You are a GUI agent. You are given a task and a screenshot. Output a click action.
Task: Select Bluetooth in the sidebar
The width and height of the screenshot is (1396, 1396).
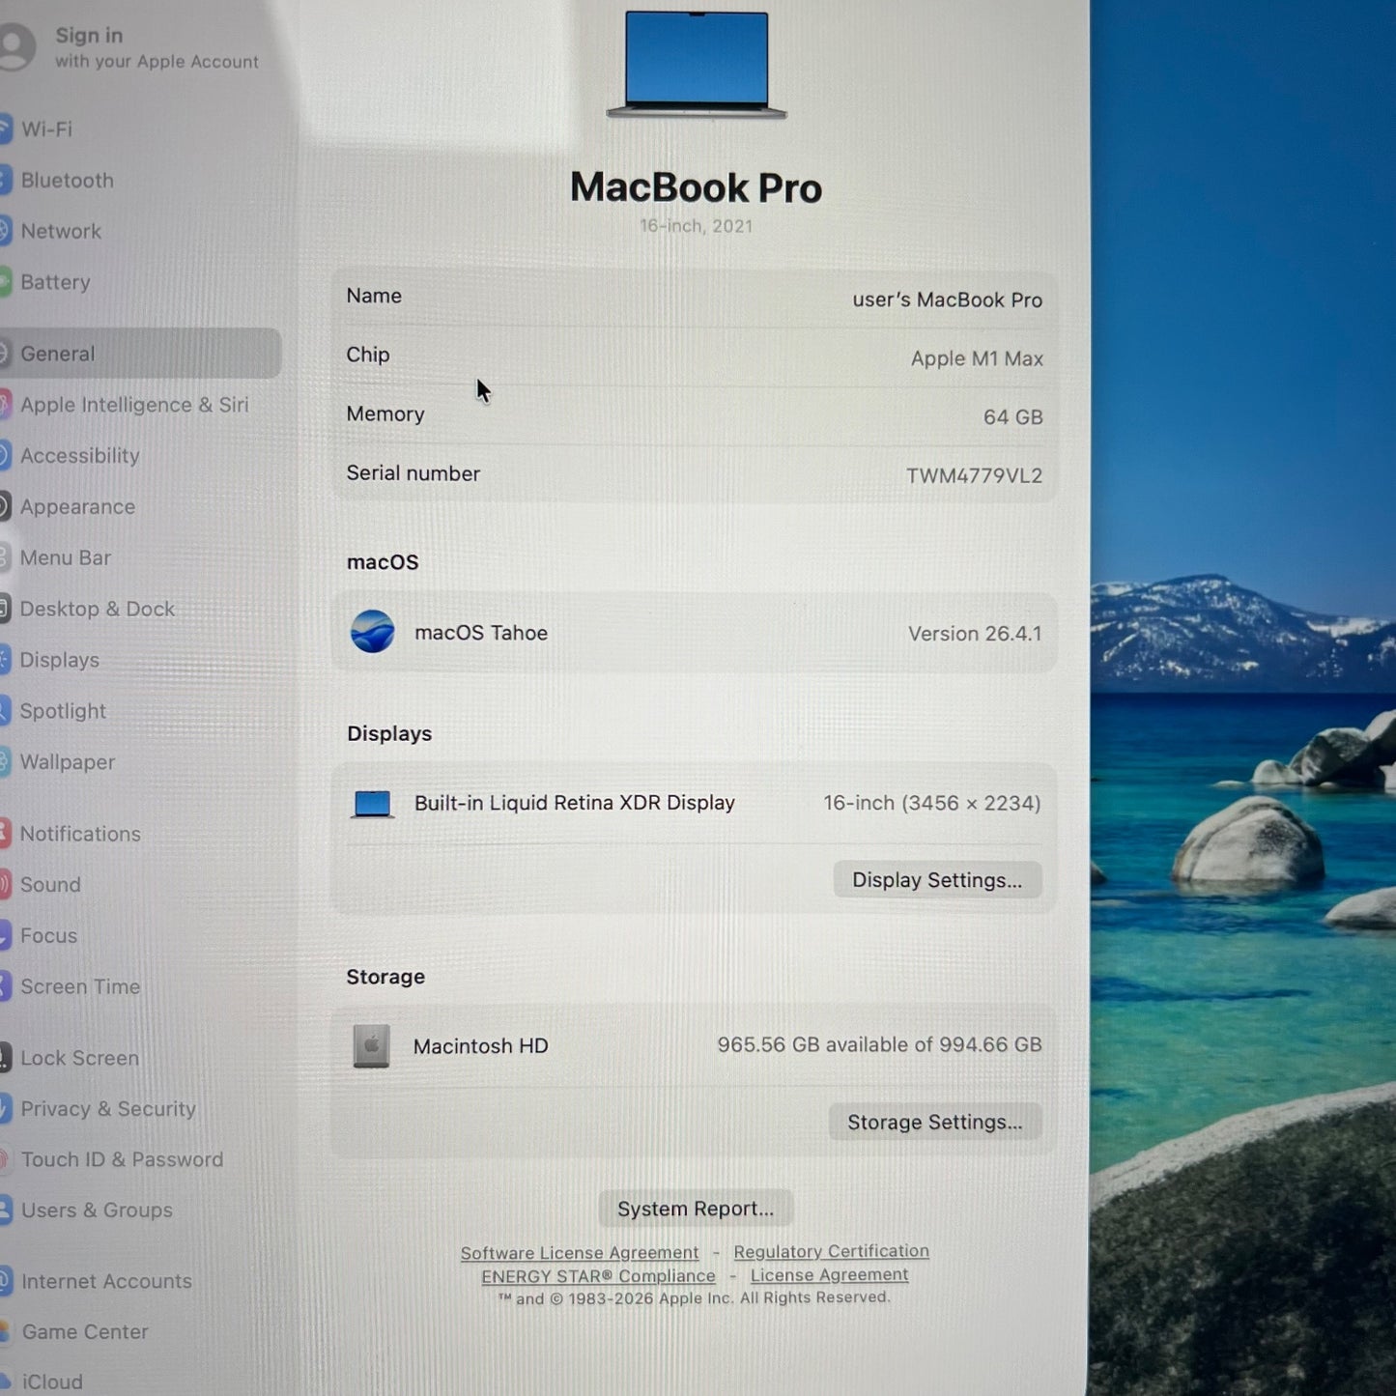point(66,181)
